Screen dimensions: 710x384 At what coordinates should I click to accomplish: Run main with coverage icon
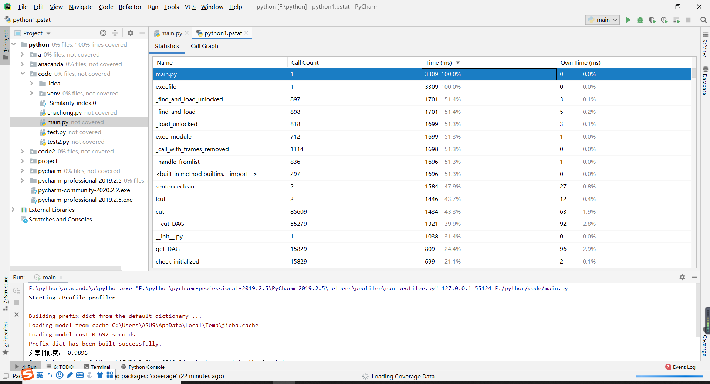click(652, 20)
